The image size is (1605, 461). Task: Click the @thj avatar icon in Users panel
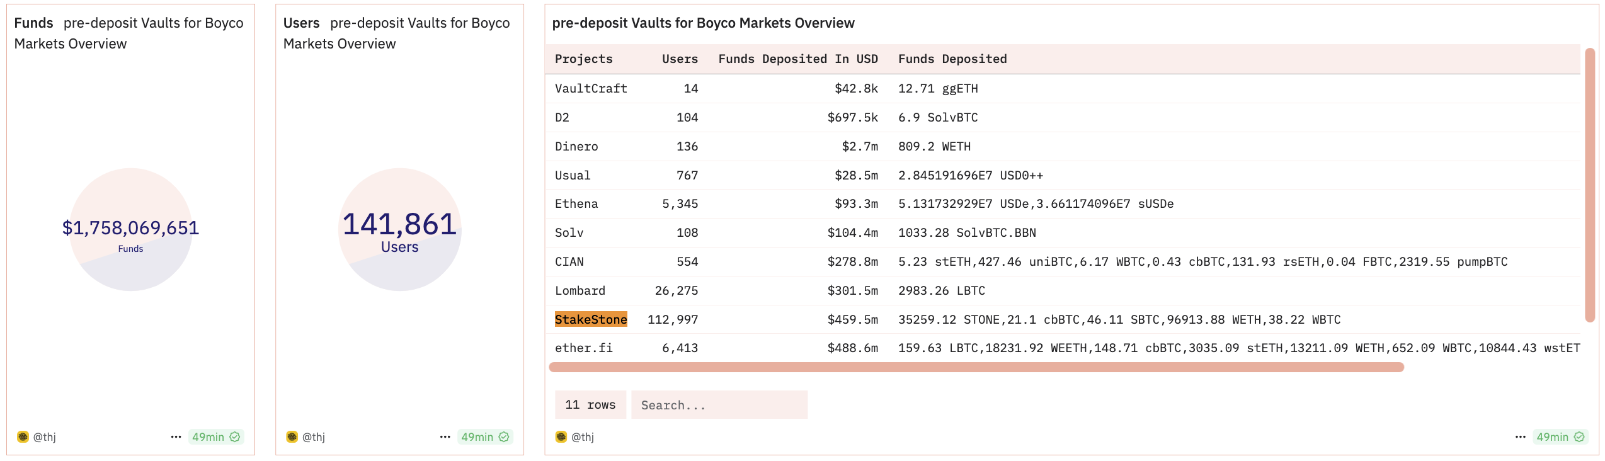[292, 436]
